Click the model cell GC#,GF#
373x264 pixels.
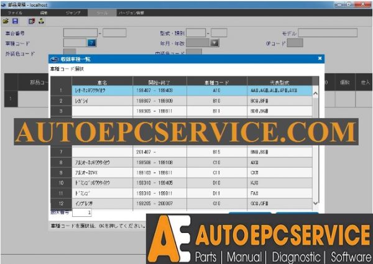(280, 203)
